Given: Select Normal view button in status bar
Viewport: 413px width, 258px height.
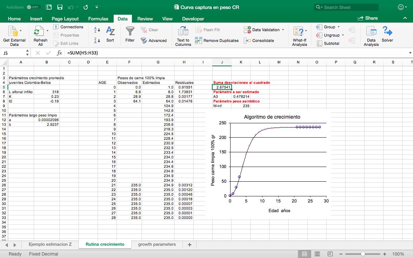Looking at the screenshot, I should coord(304,254).
